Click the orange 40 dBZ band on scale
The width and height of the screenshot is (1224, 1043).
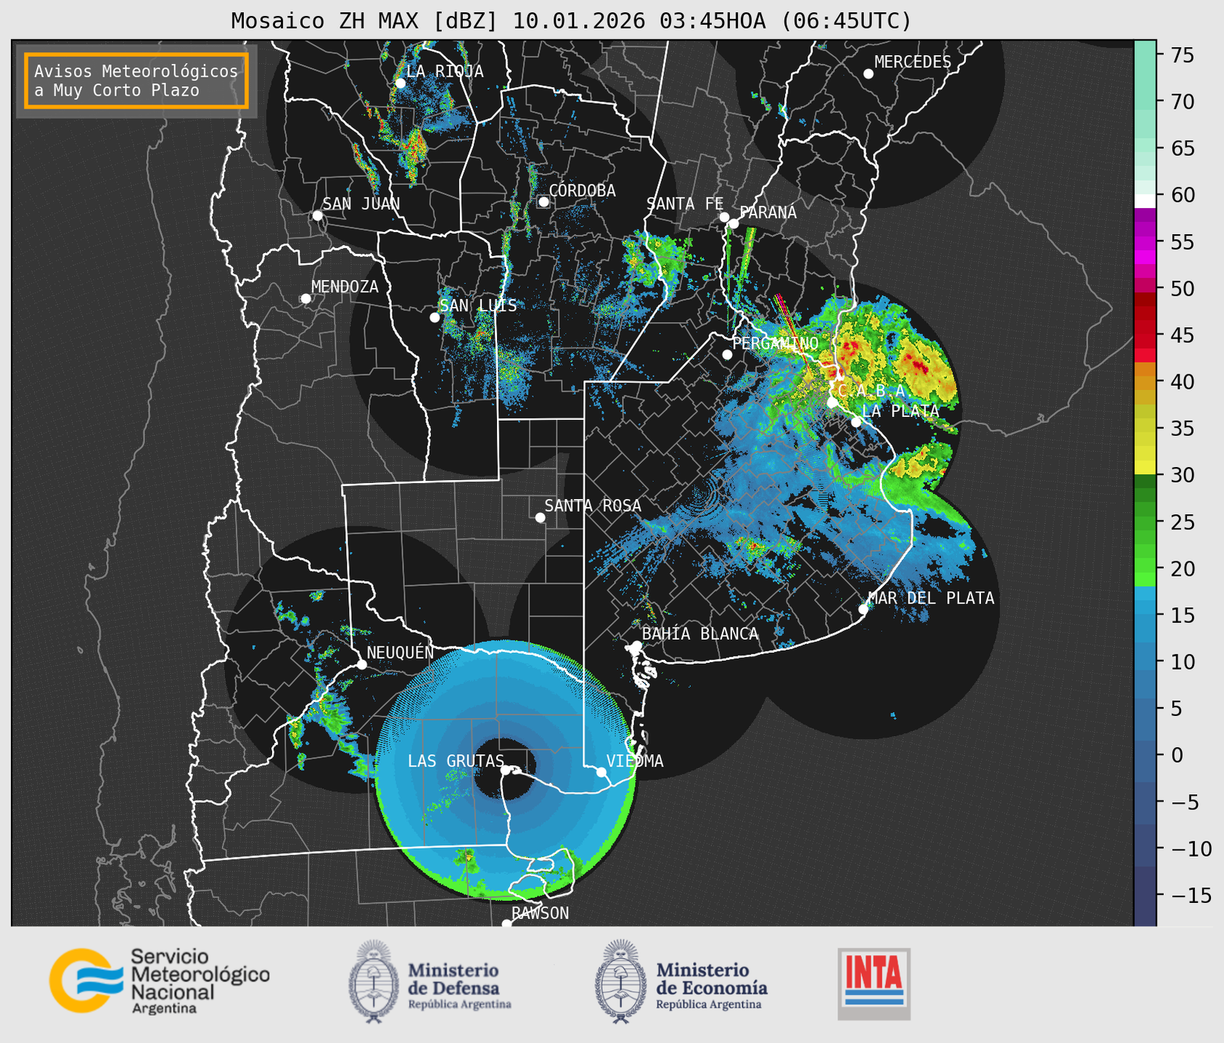coord(1145,382)
